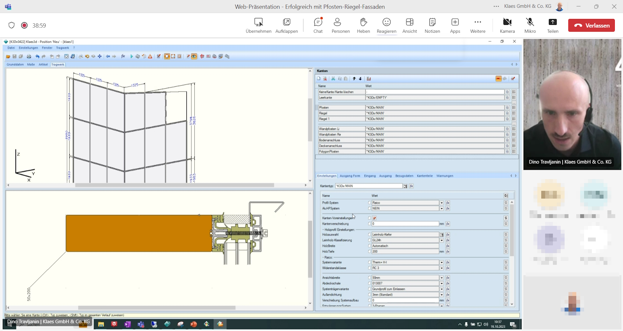The width and height of the screenshot is (623, 331).
Task: Click the edit pencil icon in Kanten toolbar
Action: (x=513, y=79)
